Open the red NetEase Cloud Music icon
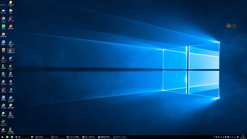This screenshot has width=247, height=139. (11, 27)
